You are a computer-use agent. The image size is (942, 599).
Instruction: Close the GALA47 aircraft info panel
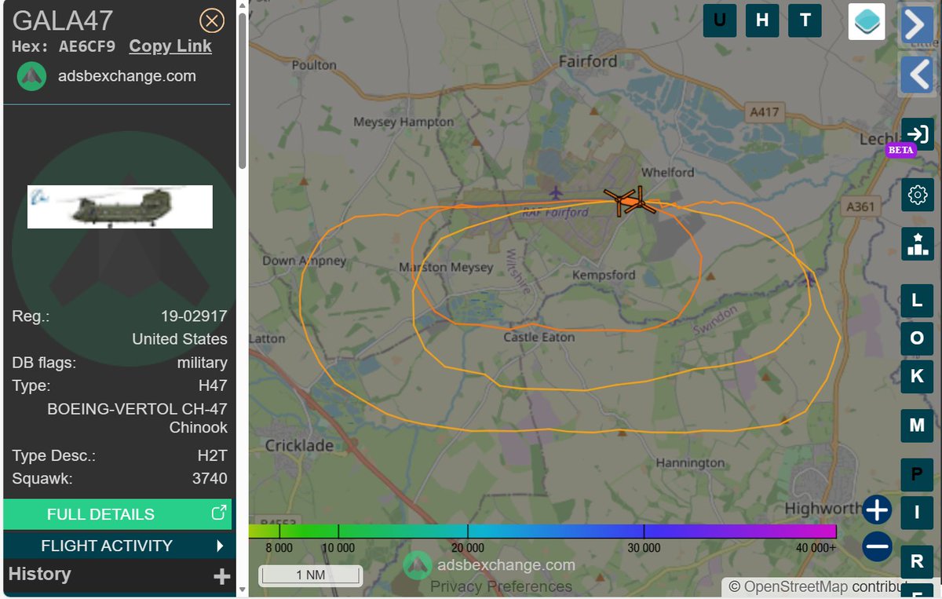(x=212, y=20)
